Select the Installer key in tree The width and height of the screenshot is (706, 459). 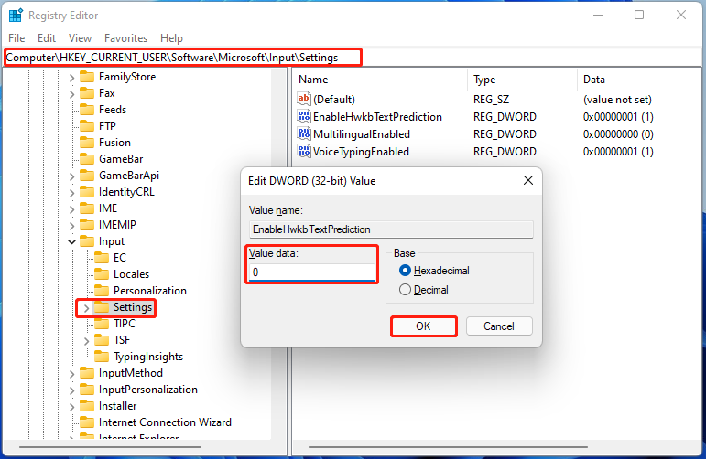[117, 406]
